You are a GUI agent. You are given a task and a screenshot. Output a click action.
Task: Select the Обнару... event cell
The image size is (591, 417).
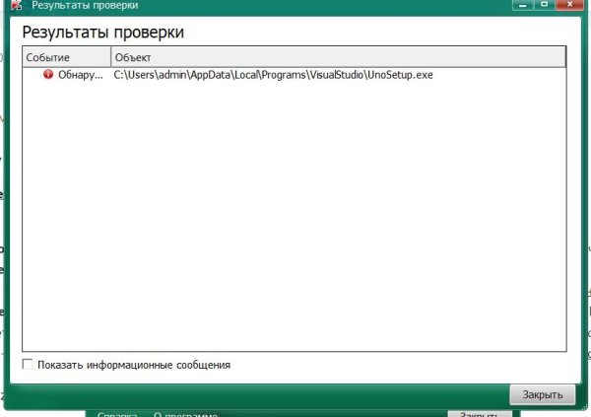(x=81, y=75)
